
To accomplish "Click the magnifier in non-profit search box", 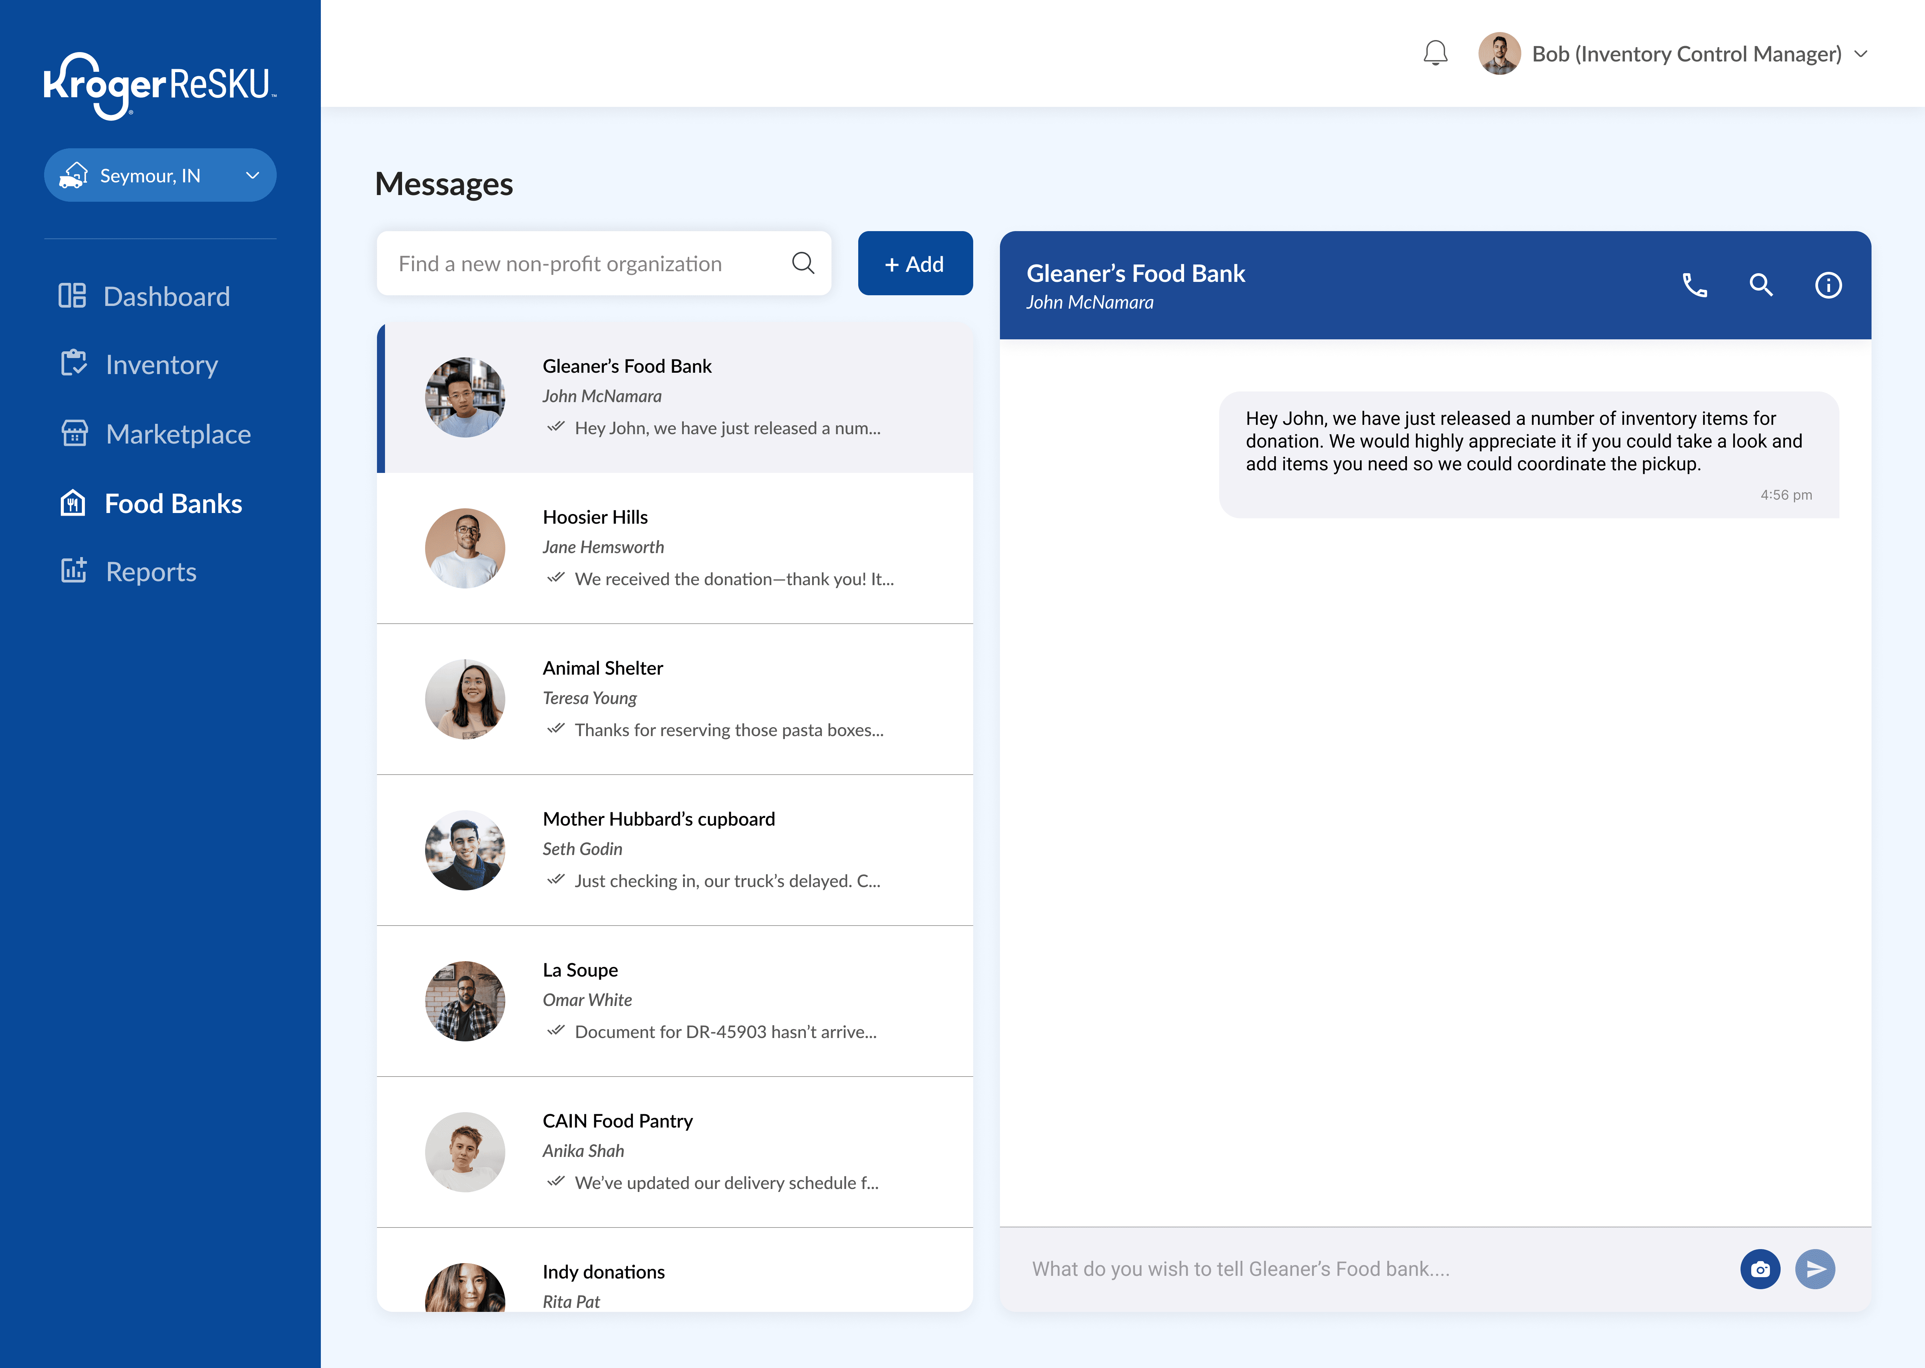I will pos(803,264).
